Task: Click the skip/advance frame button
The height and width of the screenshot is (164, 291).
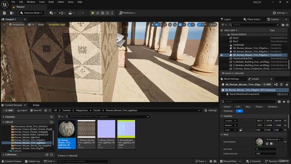Action: click(x=98, y=13)
